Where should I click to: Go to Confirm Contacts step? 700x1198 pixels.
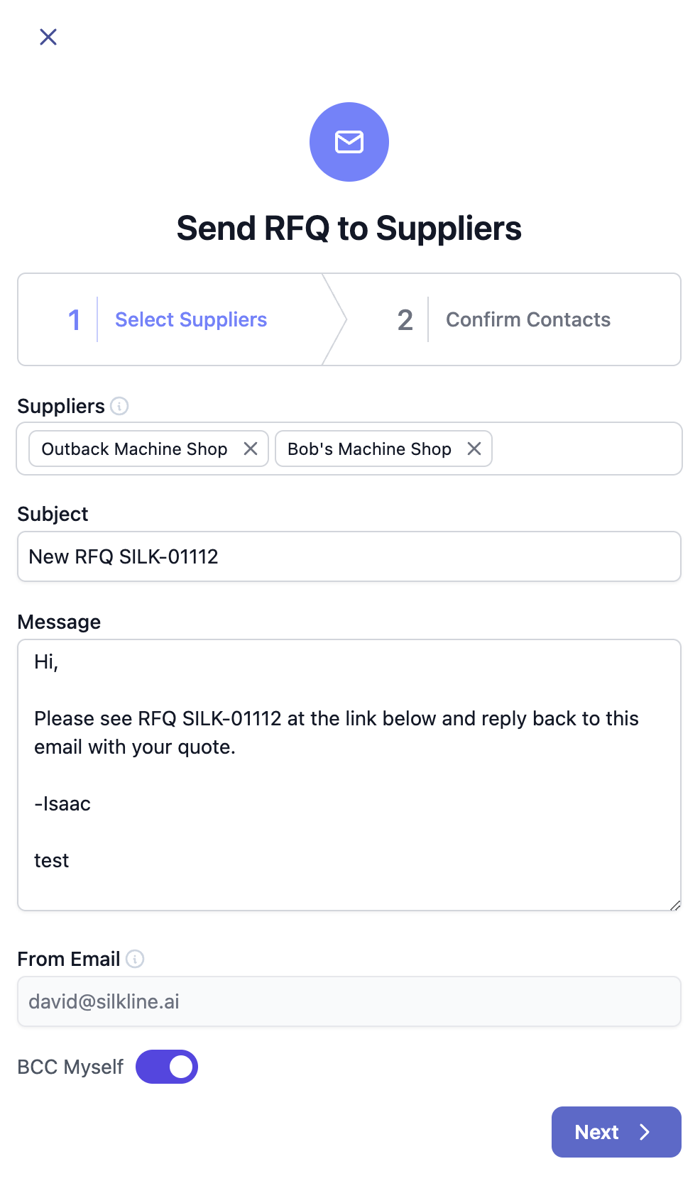(527, 319)
